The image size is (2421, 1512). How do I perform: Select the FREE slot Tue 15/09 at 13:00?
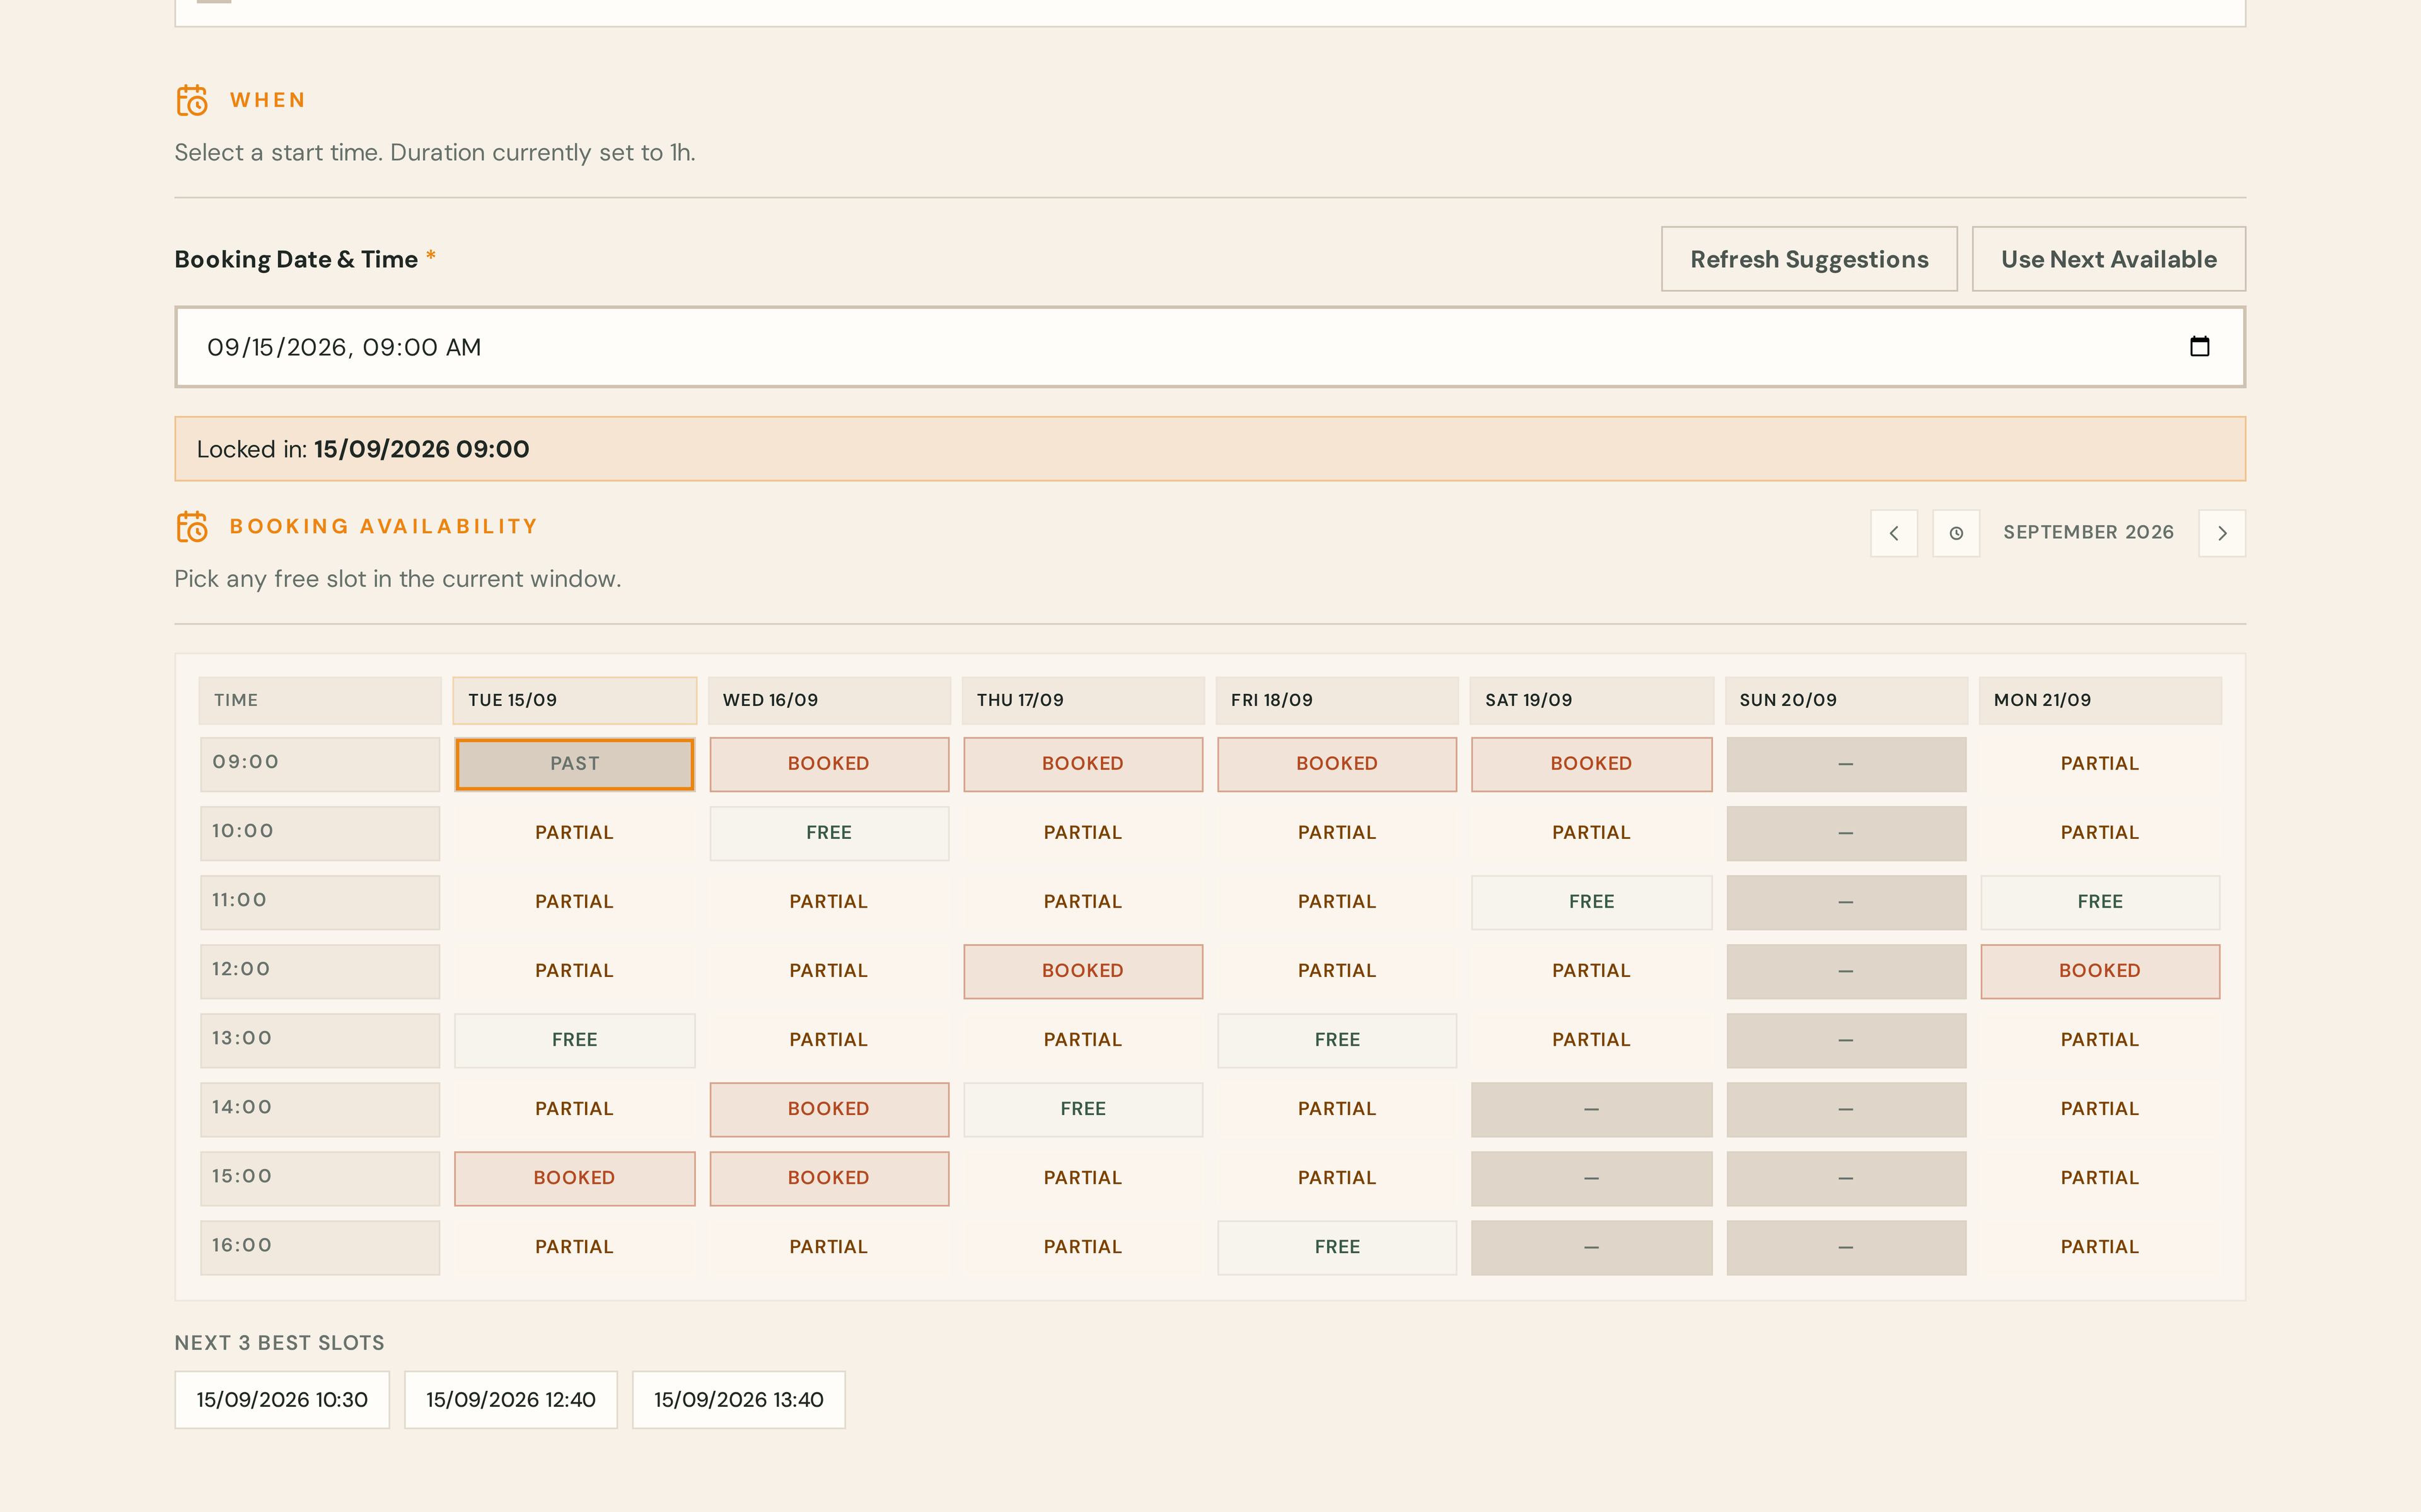click(575, 1040)
